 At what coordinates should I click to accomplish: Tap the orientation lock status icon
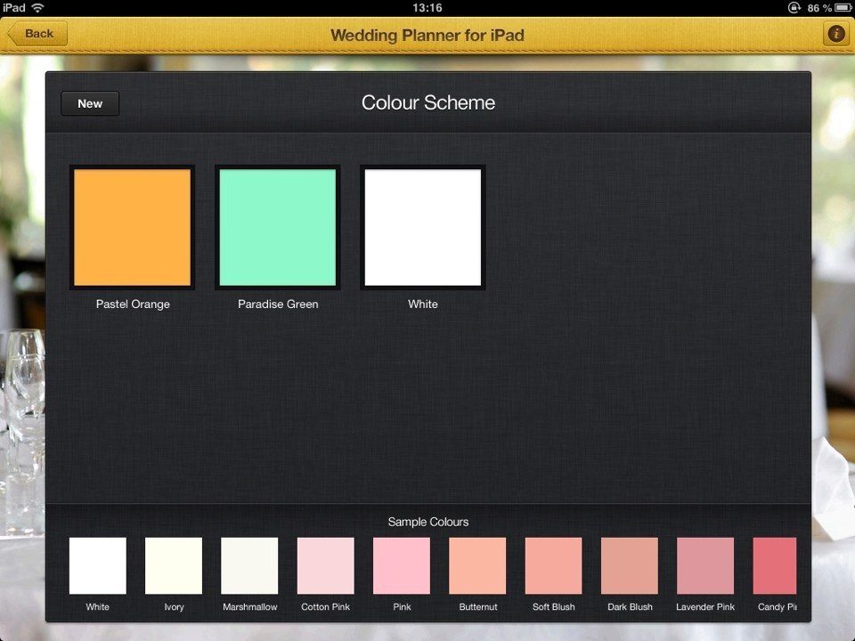click(794, 7)
